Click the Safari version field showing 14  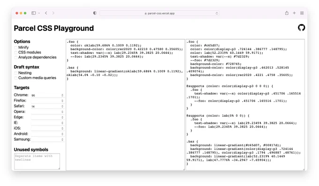pyautogui.click(x=47, y=106)
